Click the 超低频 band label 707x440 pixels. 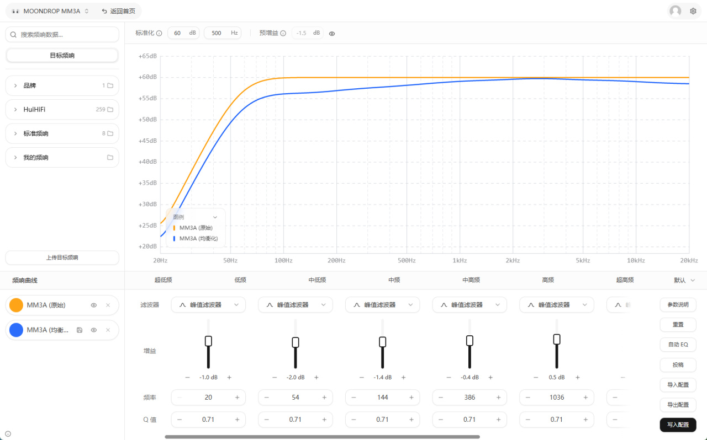163,280
